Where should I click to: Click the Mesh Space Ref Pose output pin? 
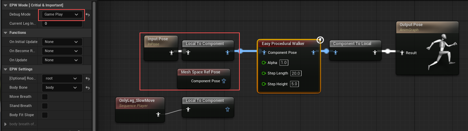click(x=223, y=81)
